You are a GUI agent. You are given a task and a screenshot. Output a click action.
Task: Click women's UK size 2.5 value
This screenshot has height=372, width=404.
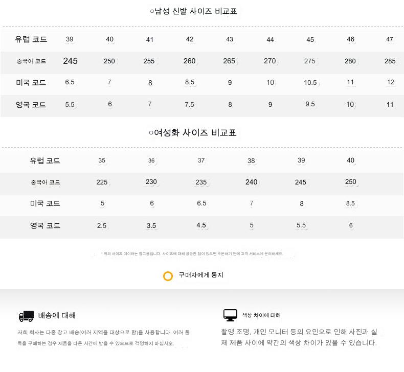(102, 225)
